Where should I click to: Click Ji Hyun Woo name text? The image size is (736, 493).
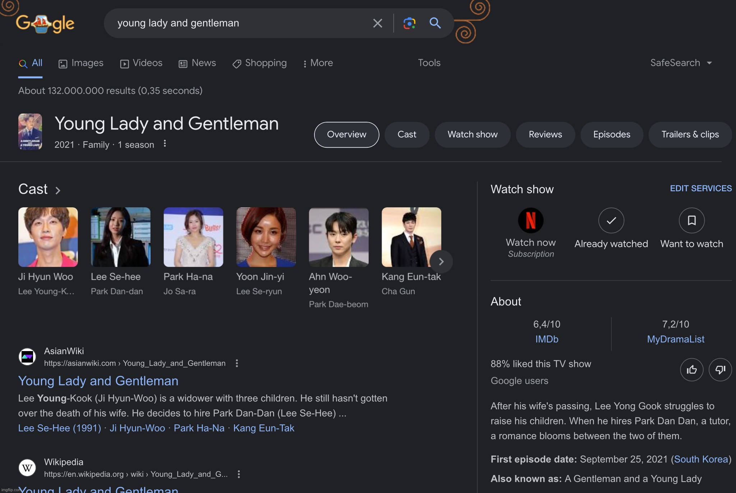click(46, 277)
